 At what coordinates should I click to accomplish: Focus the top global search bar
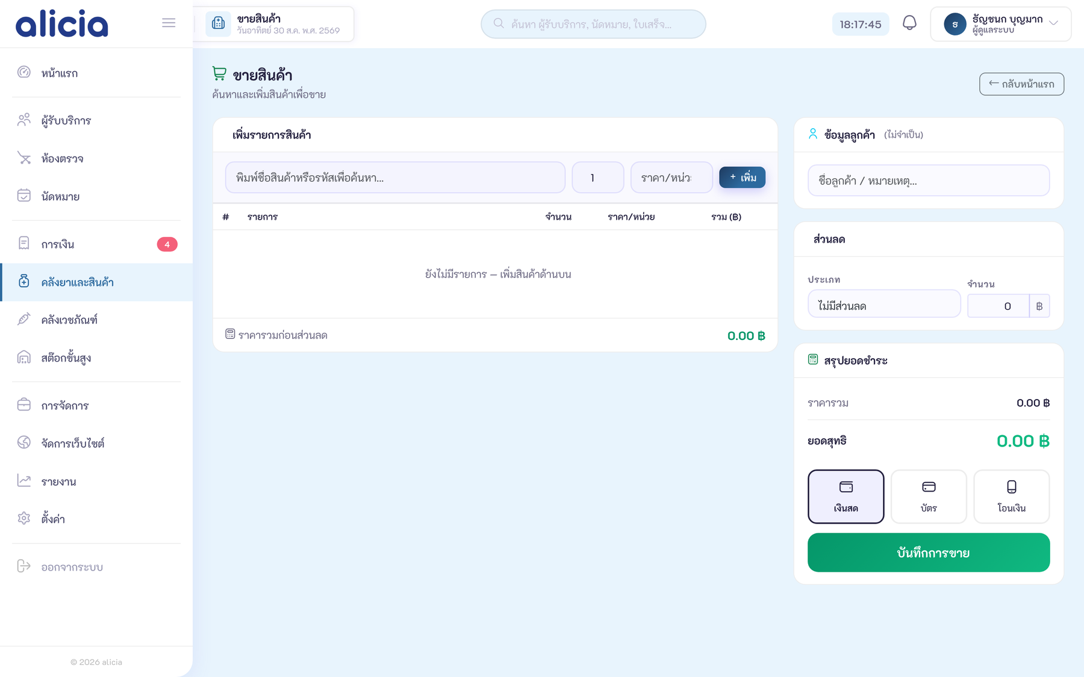(x=593, y=24)
